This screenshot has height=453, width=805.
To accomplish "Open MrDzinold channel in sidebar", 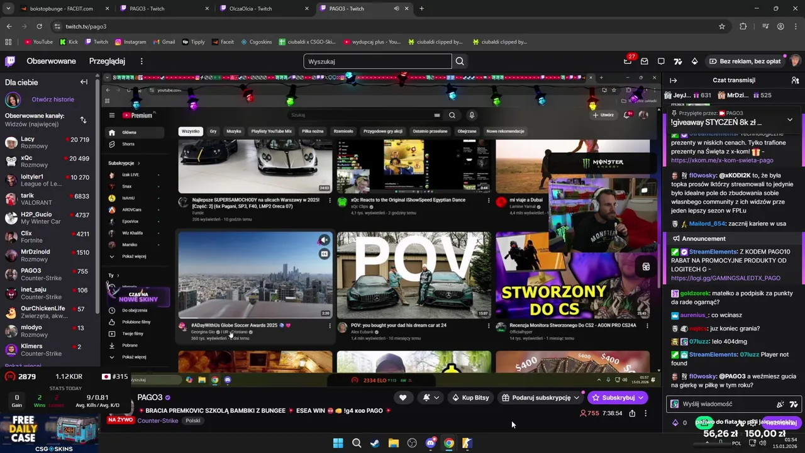I will click(48, 255).
